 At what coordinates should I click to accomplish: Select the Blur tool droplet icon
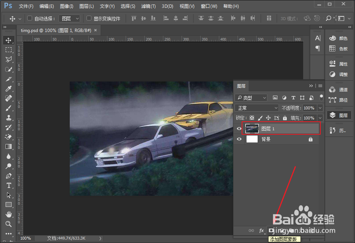pos(9,156)
